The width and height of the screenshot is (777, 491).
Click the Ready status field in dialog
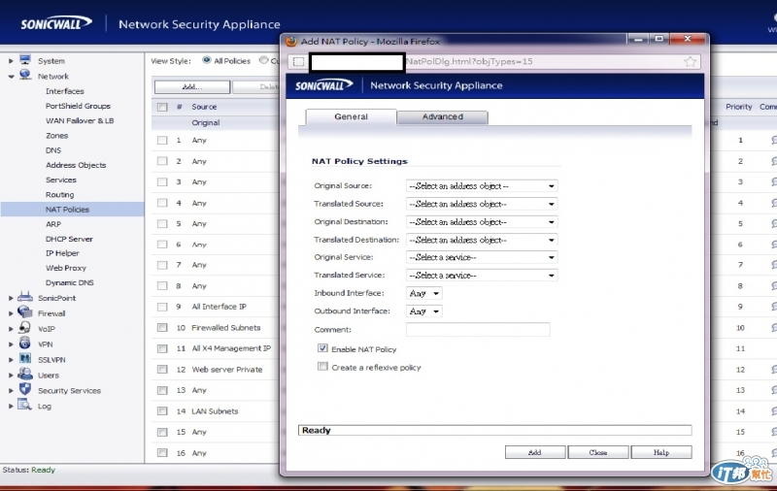pyautogui.click(x=494, y=430)
